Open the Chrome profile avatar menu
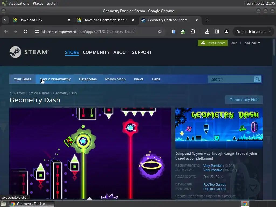 pyautogui.click(x=226, y=32)
